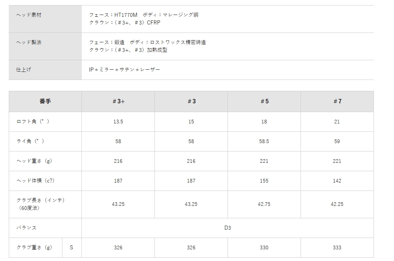This screenshot has height=261, width=394.
Task: Click the 仕上げ row label
Action: point(24,69)
